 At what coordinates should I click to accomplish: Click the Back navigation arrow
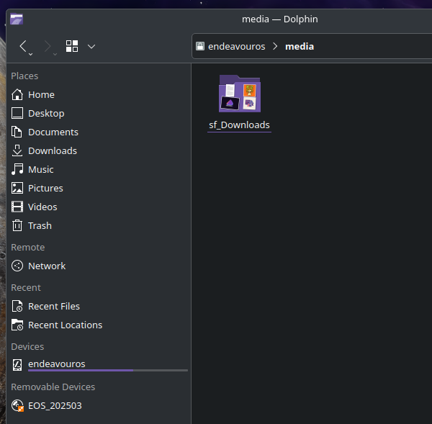pyautogui.click(x=24, y=47)
